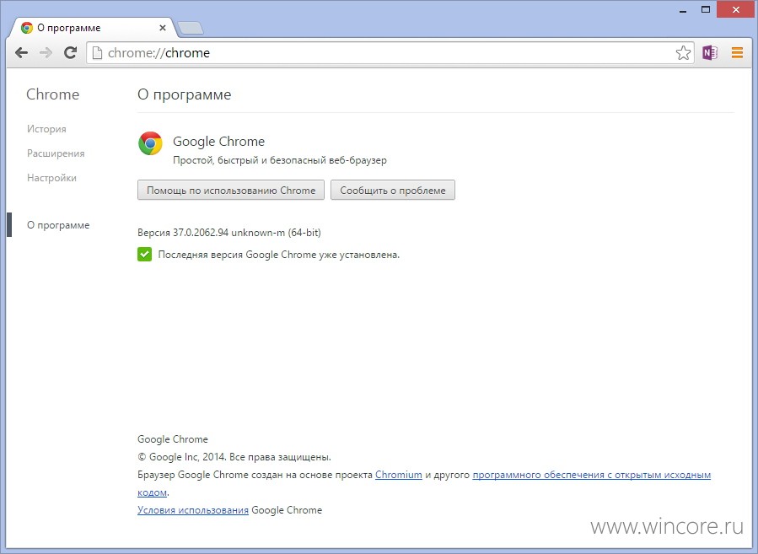
Task: Open 'История' in the sidebar
Action: pos(46,129)
